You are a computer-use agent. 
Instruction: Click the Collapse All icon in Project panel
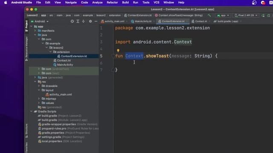(84, 21)
